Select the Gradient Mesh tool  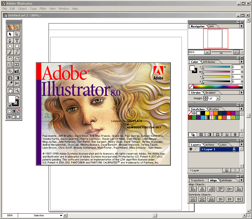pos(10,78)
